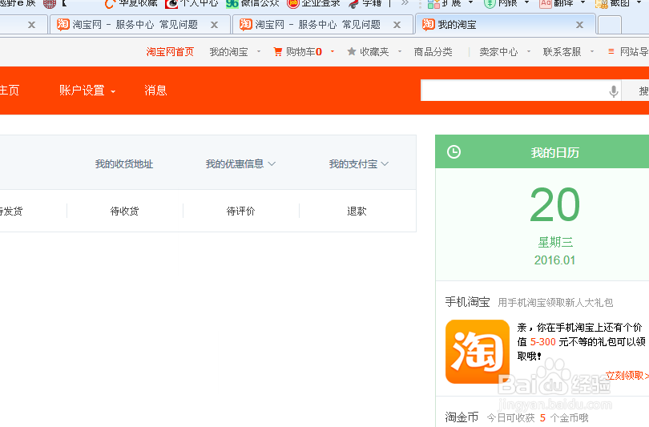Click the 网银 online banking toolbar icon
Viewport: 649px width, 427px height.
[x=490, y=4]
